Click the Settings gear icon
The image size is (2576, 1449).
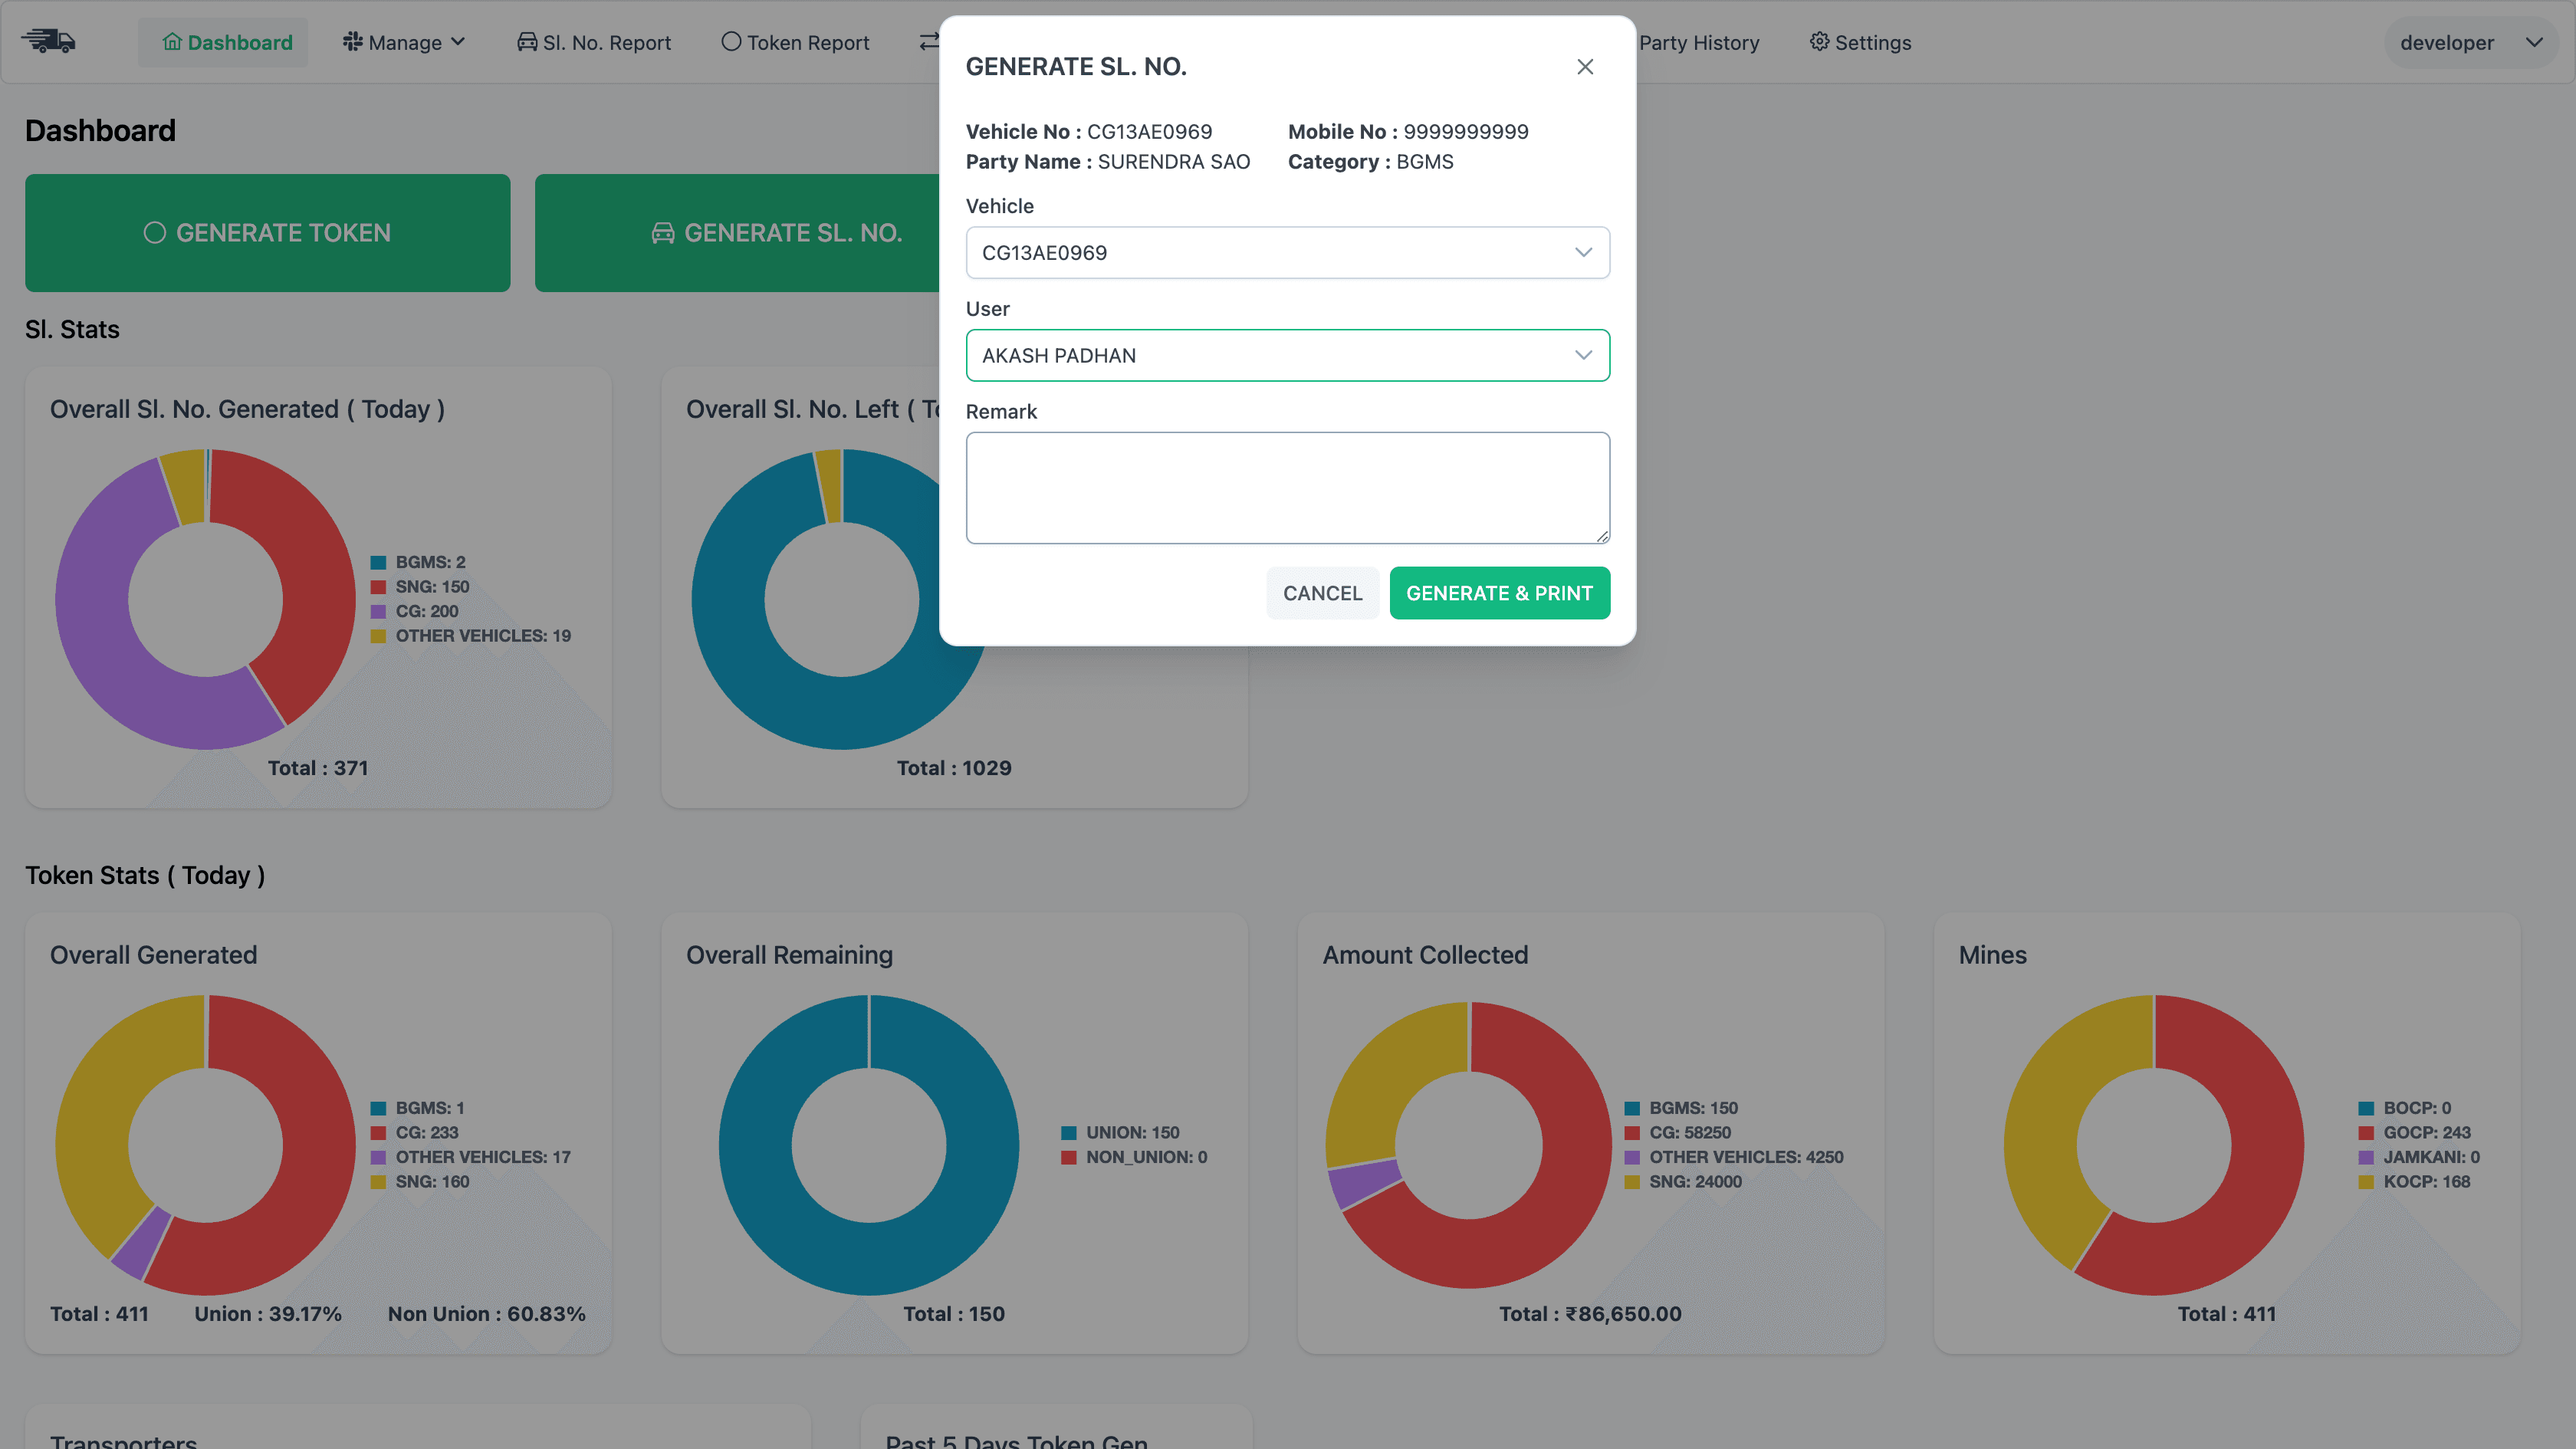coord(1819,42)
